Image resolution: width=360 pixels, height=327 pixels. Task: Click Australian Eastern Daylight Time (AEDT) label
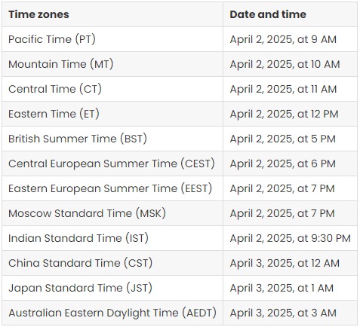112,313
